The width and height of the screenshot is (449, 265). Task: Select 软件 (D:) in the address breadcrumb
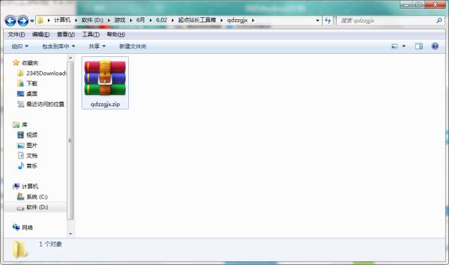(x=92, y=20)
